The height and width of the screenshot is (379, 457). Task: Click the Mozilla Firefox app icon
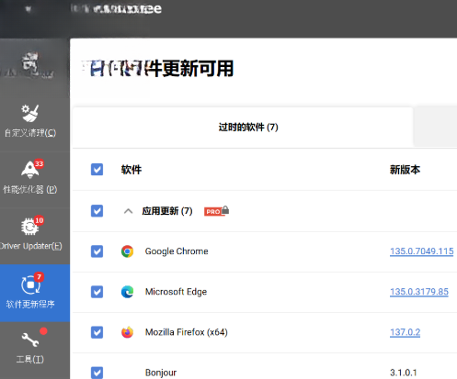(x=127, y=332)
